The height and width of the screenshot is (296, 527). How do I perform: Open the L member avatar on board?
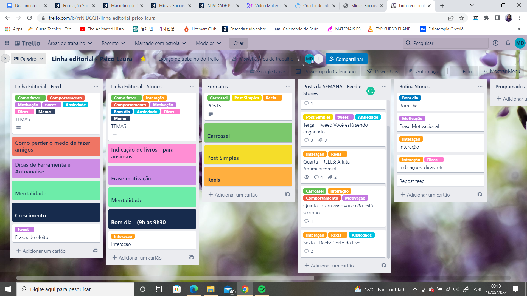318,59
